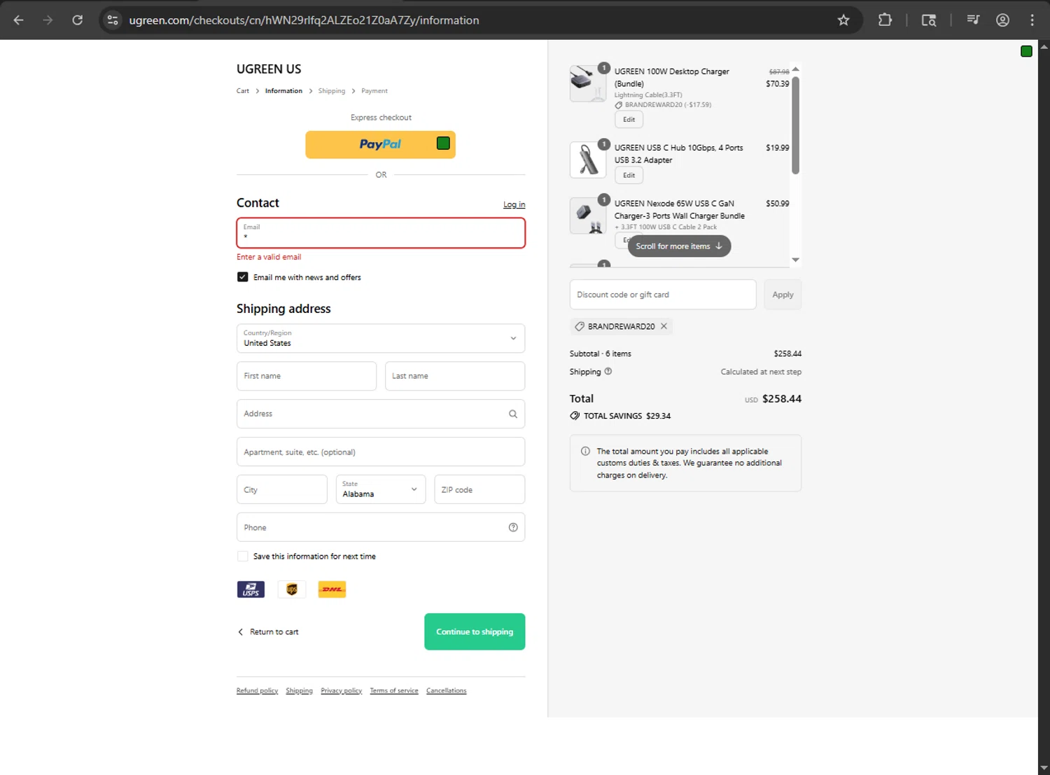Enable Save this information for next time
Viewport: 1050px width, 775px height.
tap(243, 557)
